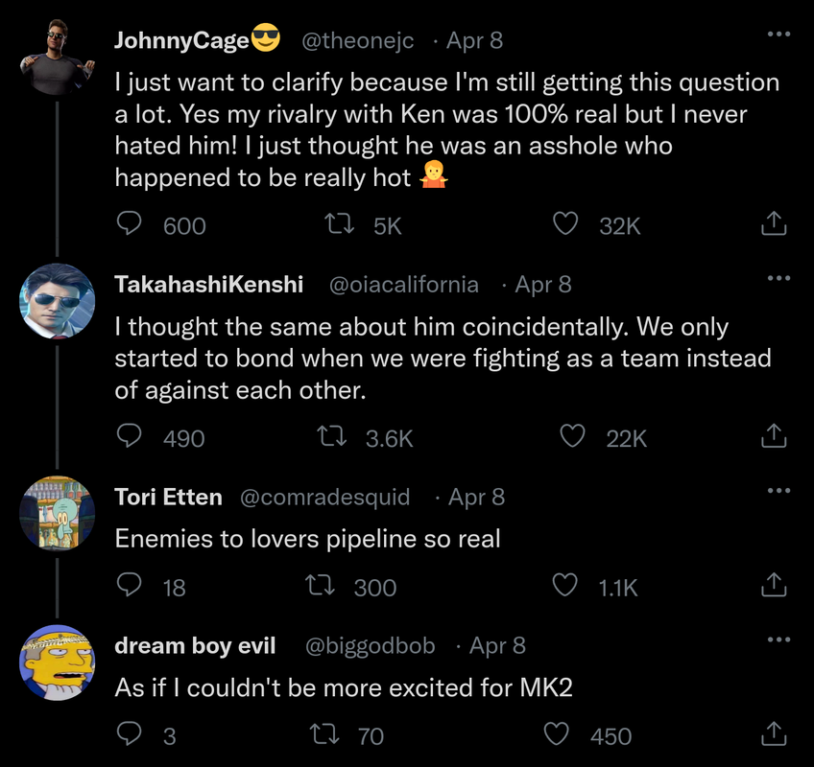This screenshot has width=814, height=767.
Task: Retweet JohnnyCage's rivalry tweet
Action: click(338, 224)
